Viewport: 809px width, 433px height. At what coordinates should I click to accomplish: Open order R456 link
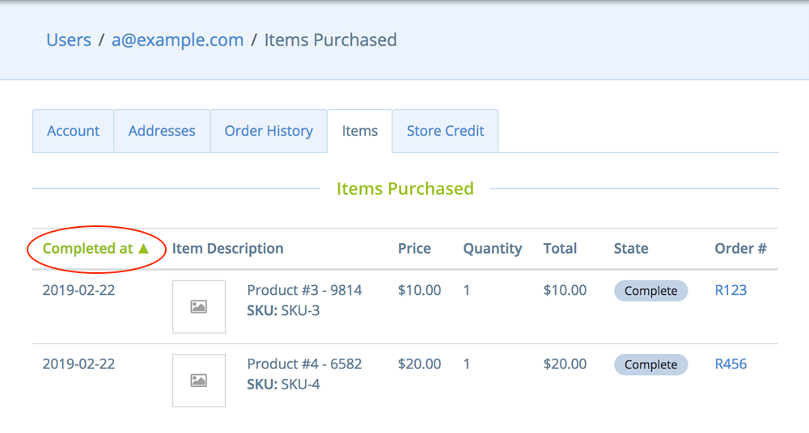(731, 364)
